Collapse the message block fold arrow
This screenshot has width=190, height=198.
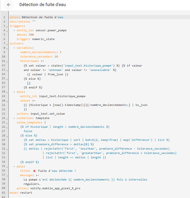point(7,176)
